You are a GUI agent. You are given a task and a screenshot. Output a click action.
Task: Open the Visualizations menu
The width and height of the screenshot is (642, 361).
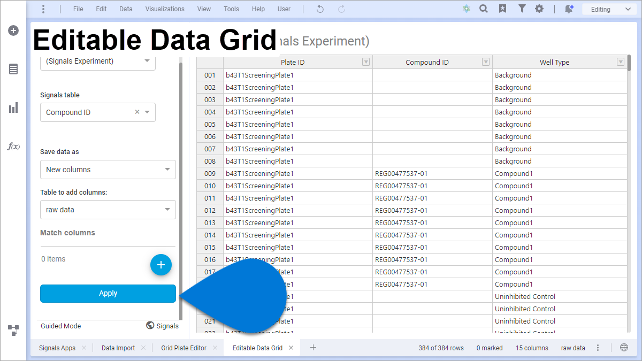point(165,9)
